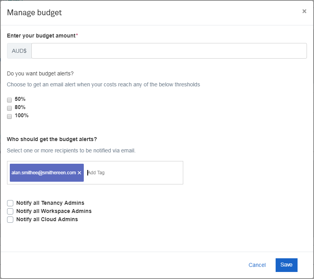Check Notify all Cloud Admins
314x279 pixels.
click(10, 220)
